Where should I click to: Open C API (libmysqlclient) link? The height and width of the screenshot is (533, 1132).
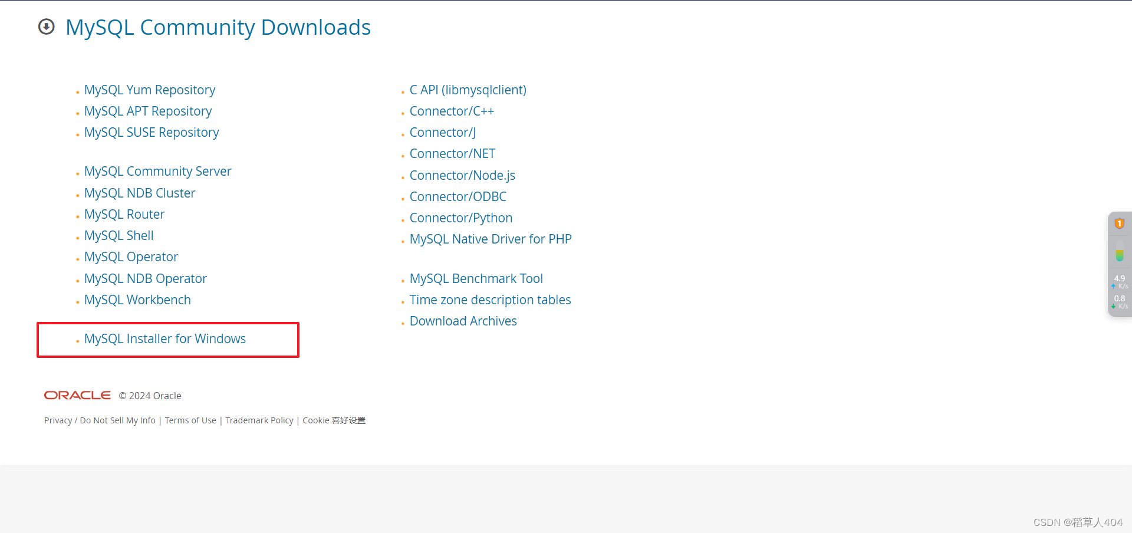click(x=468, y=90)
